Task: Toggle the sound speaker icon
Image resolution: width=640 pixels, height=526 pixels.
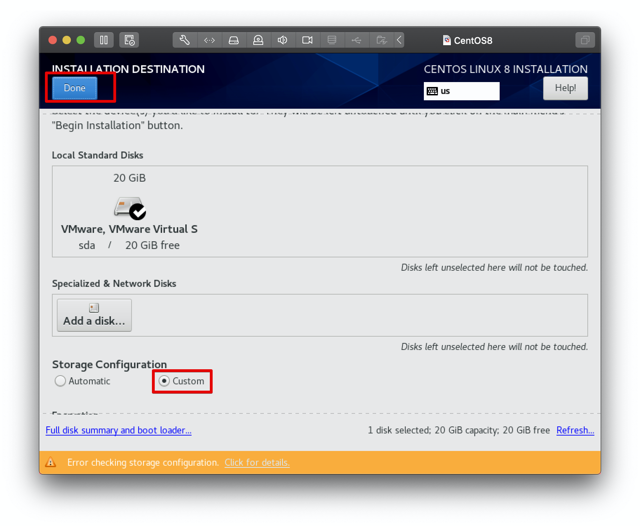Action: [x=283, y=40]
